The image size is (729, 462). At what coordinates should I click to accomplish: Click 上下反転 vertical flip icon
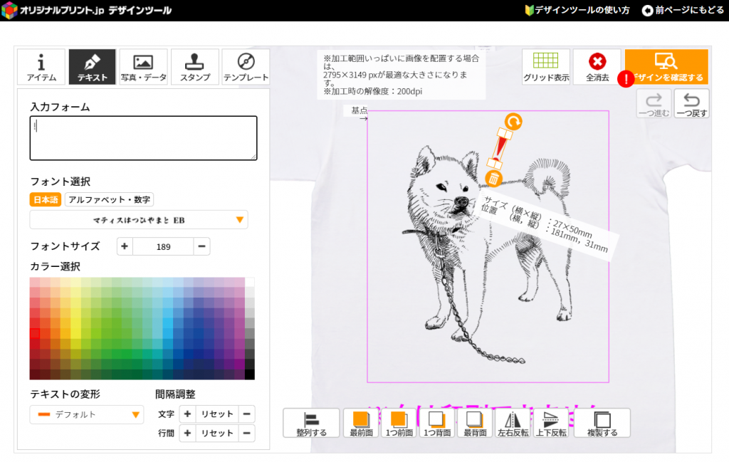551,423
